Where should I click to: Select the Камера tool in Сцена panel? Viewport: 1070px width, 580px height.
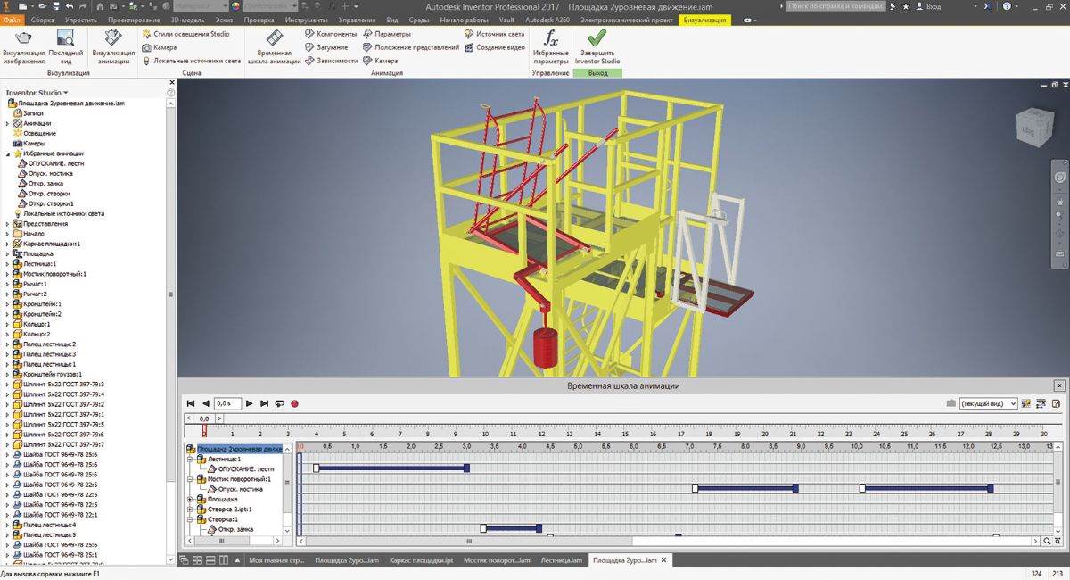pos(159,47)
